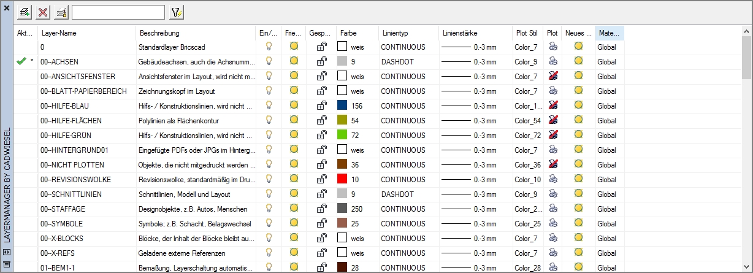Open plot style Color_36 of 00--NICHT PLOTTEN
This screenshot has height=273, width=753.
(527, 165)
